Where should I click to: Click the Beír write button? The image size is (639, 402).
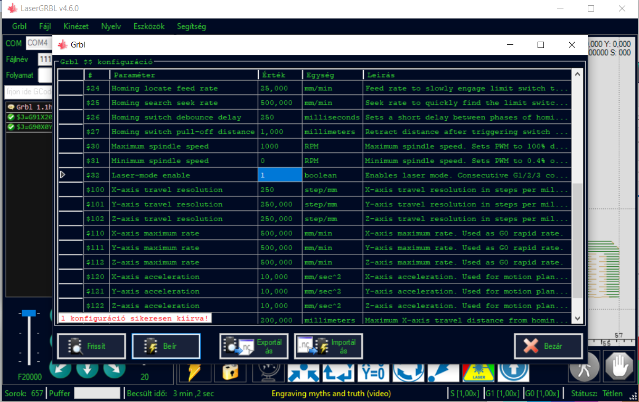click(x=166, y=347)
